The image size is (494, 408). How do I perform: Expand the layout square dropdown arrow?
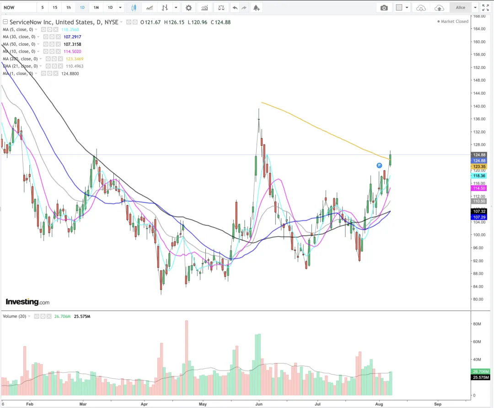pos(407,8)
